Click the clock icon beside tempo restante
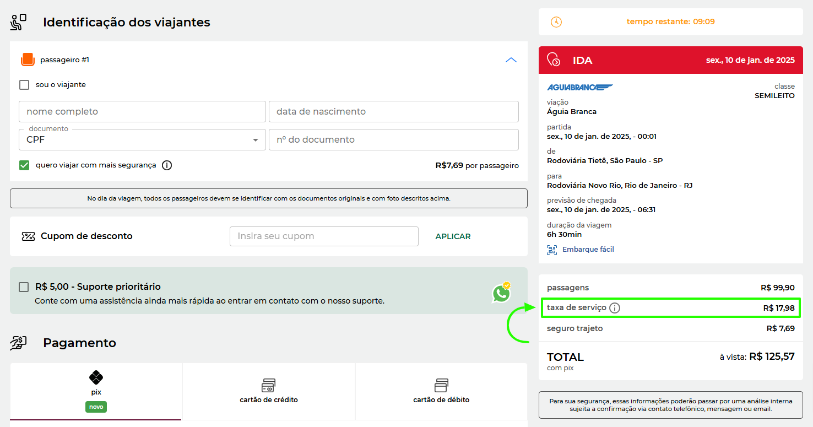 point(556,21)
